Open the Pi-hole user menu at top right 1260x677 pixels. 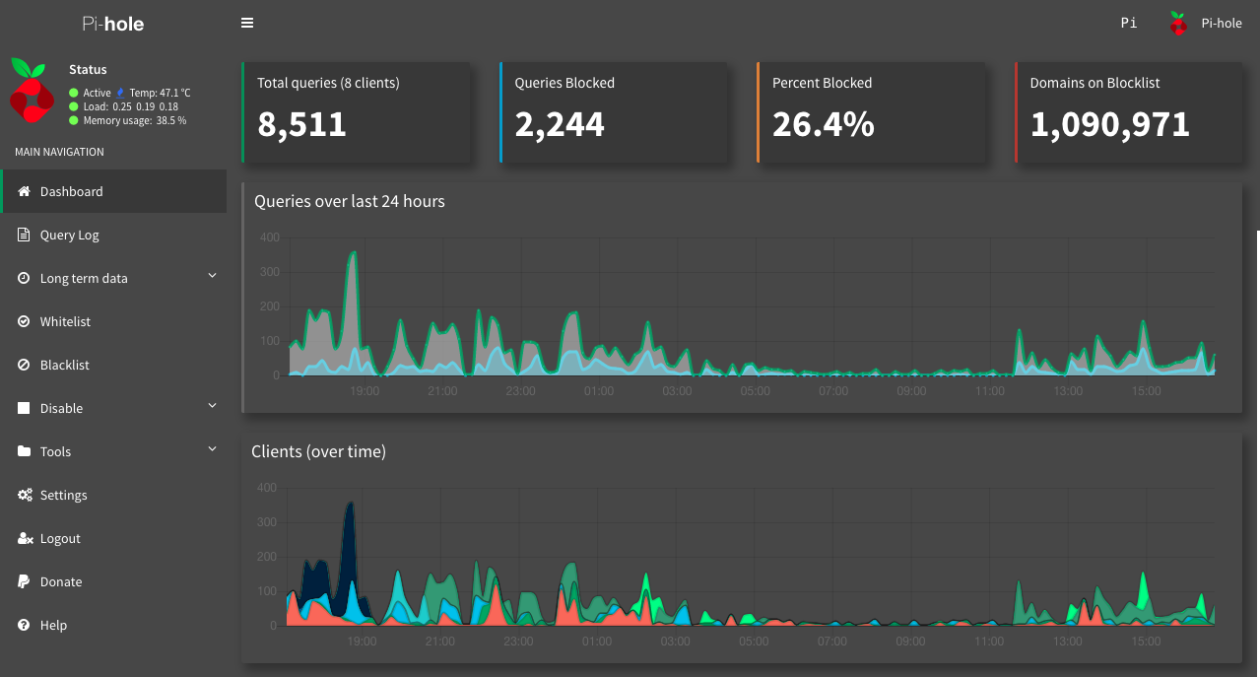tap(1205, 23)
